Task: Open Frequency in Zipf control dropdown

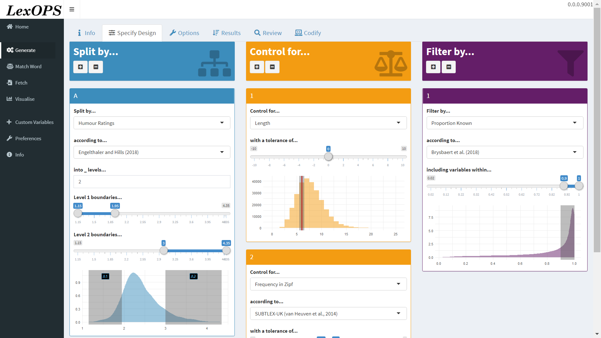Action: 328,284
